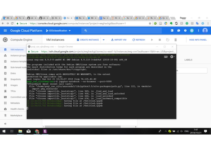
Task: Click the Stop instance square icon
Action: pos(160,40)
